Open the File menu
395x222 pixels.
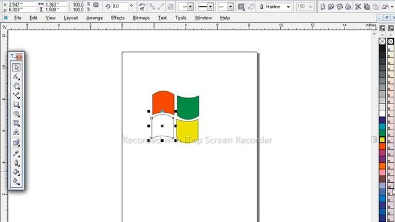point(18,18)
